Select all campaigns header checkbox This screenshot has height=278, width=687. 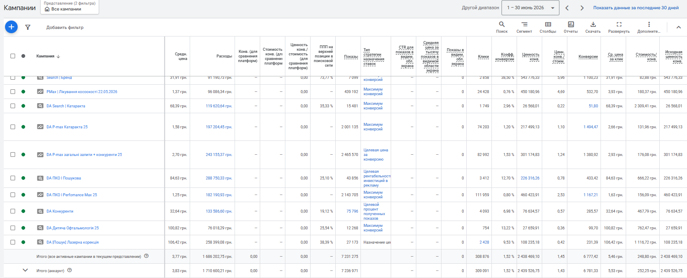(x=13, y=56)
